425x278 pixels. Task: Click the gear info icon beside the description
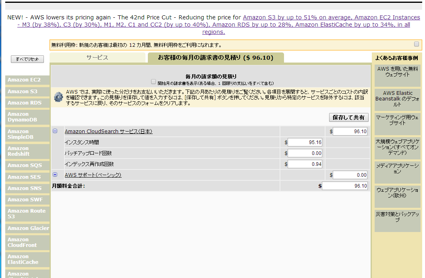click(58, 97)
